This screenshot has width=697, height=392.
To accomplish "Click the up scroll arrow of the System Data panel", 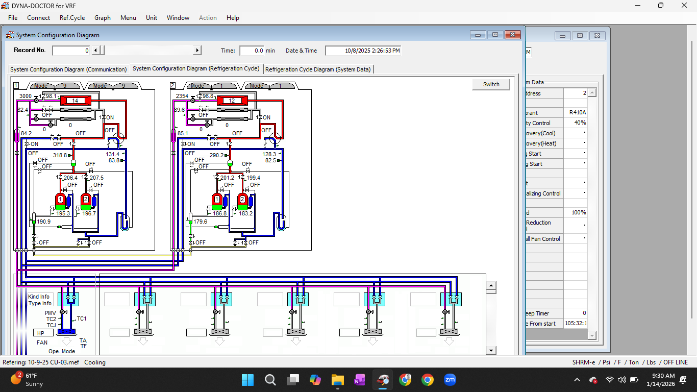I will point(591,92).
